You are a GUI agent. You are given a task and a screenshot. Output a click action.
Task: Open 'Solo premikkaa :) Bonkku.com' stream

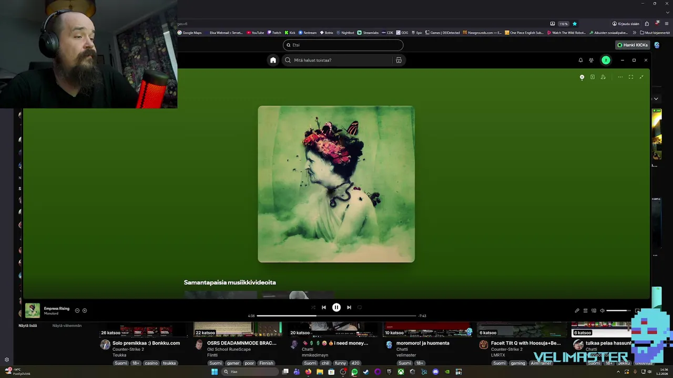point(146,343)
